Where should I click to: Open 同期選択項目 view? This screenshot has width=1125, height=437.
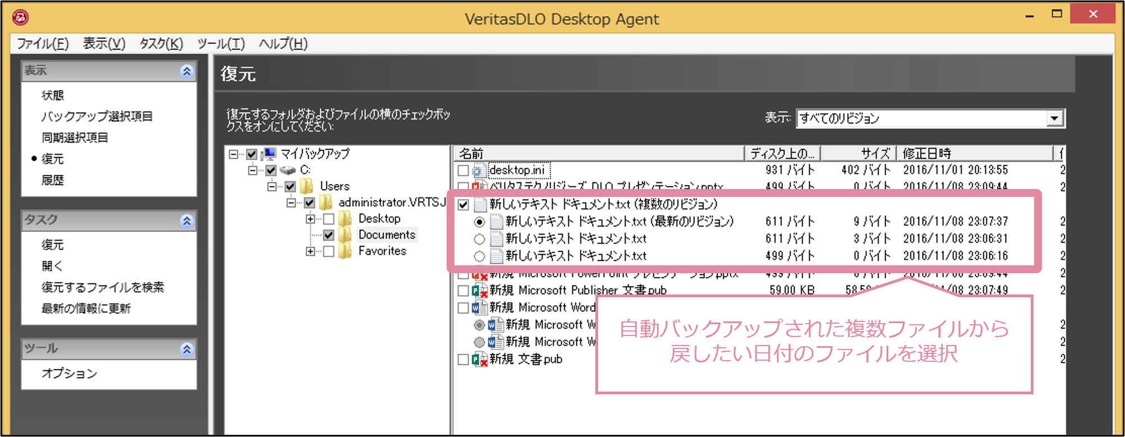tap(75, 138)
